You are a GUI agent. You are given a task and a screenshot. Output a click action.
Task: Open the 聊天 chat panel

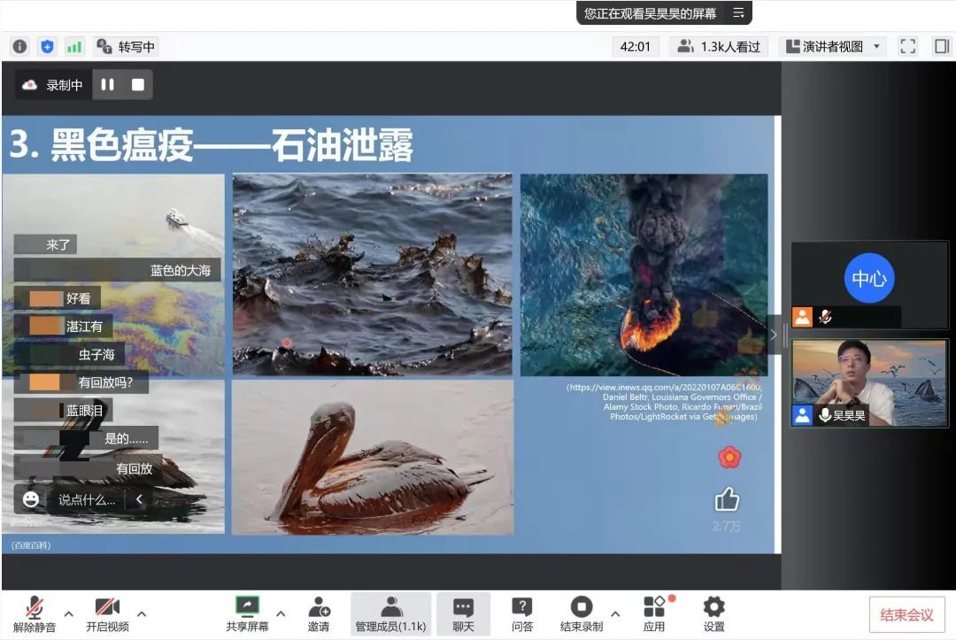464,613
